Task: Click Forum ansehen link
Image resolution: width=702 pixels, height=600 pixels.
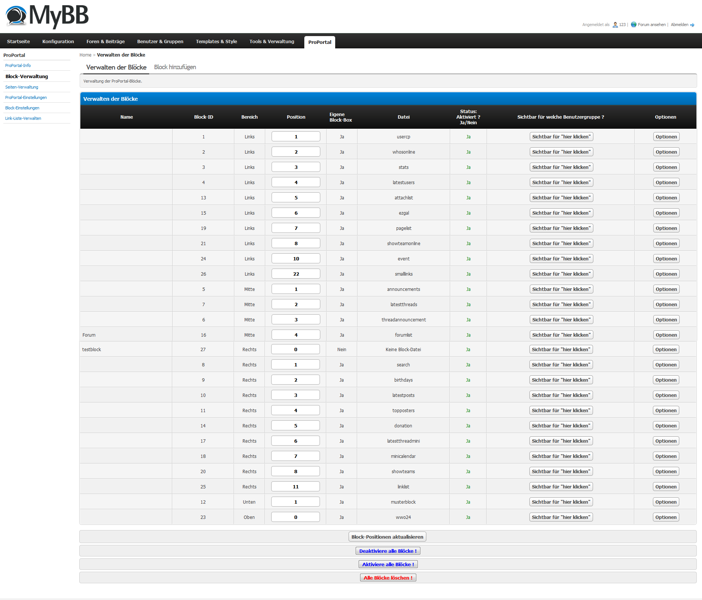Action: [x=652, y=25]
